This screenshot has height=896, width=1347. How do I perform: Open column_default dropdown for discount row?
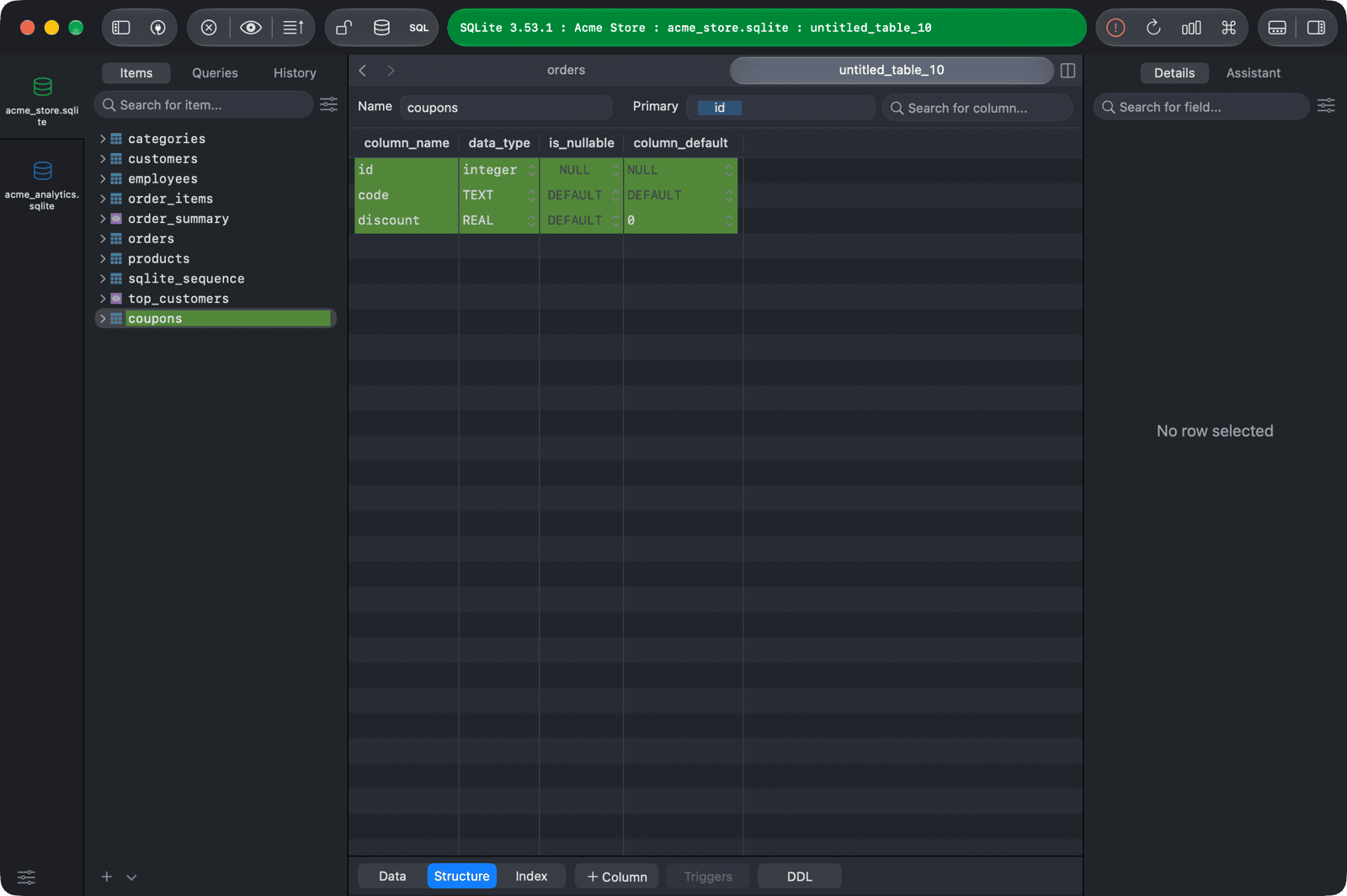729,220
